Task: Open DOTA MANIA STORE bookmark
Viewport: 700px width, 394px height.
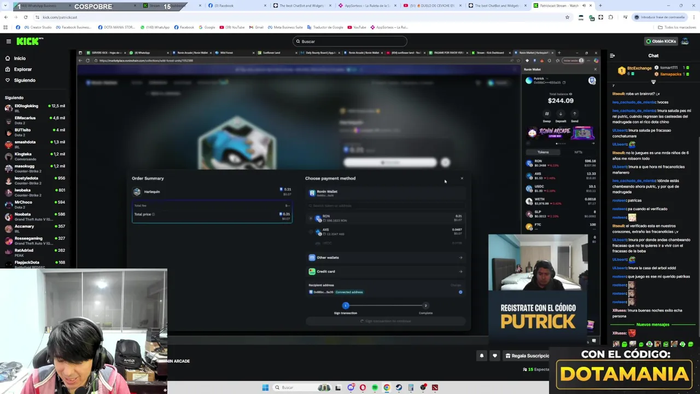Action: coord(116,27)
